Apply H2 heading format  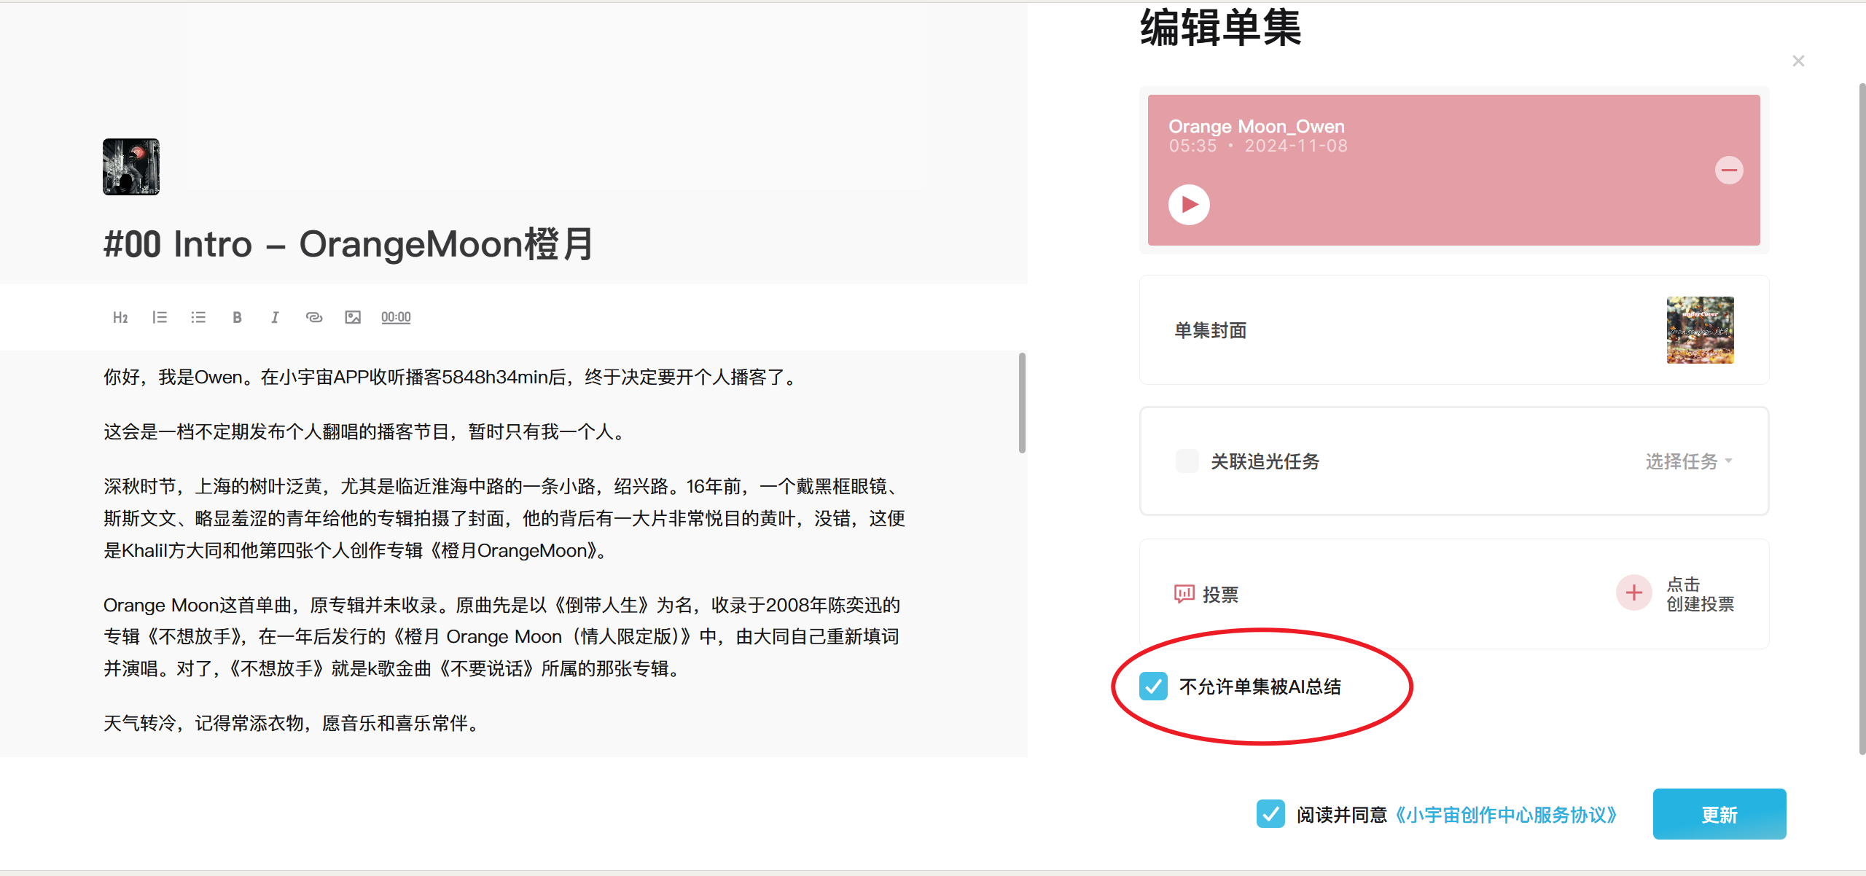click(x=120, y=317)
